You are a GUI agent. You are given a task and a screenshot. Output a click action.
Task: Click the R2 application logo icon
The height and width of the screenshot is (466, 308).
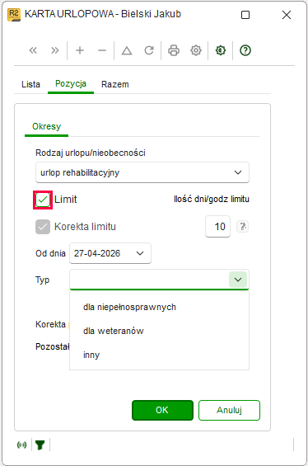[x=14, y=15]
